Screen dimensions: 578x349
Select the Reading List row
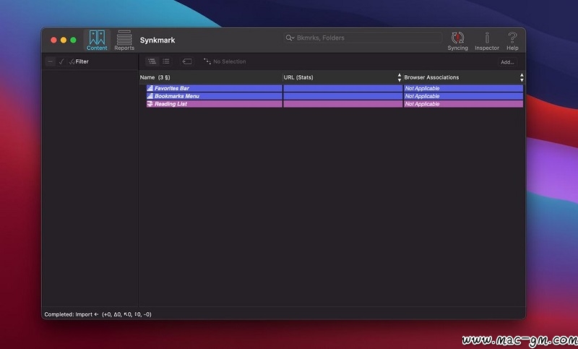[335, 104]
